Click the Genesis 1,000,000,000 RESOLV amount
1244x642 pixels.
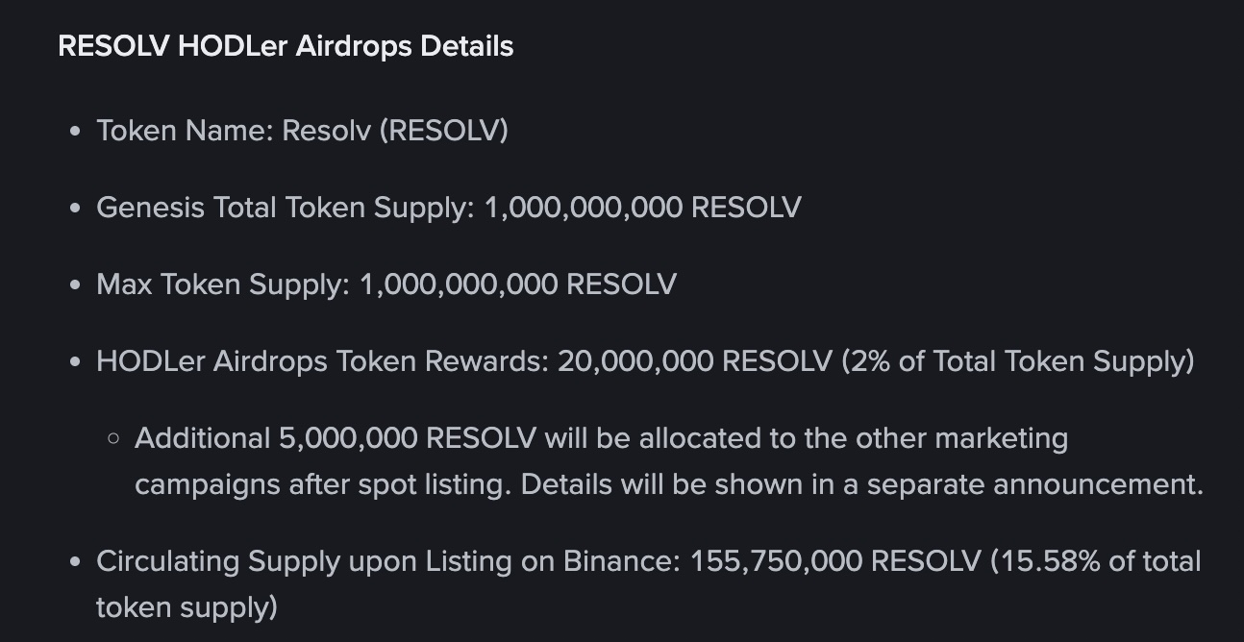(642, 207)
